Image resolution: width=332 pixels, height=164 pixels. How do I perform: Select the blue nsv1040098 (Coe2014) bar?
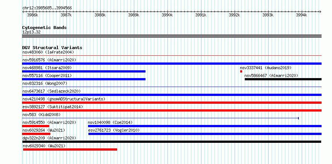click(x=205, y=126)
